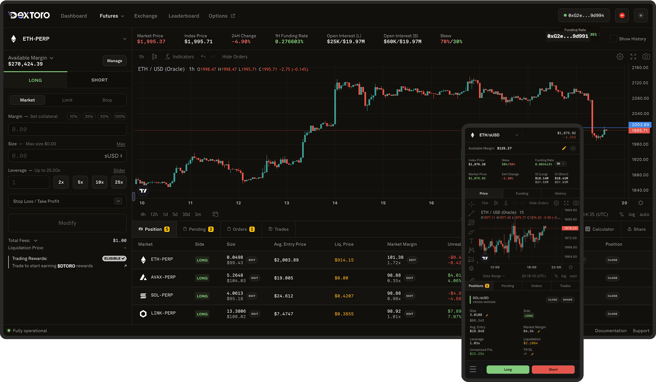
Task: Open hamburger menu in mobile view
Action: click(473, 369)
